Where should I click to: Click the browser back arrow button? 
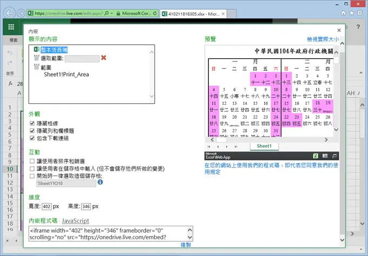pos(10,13)
